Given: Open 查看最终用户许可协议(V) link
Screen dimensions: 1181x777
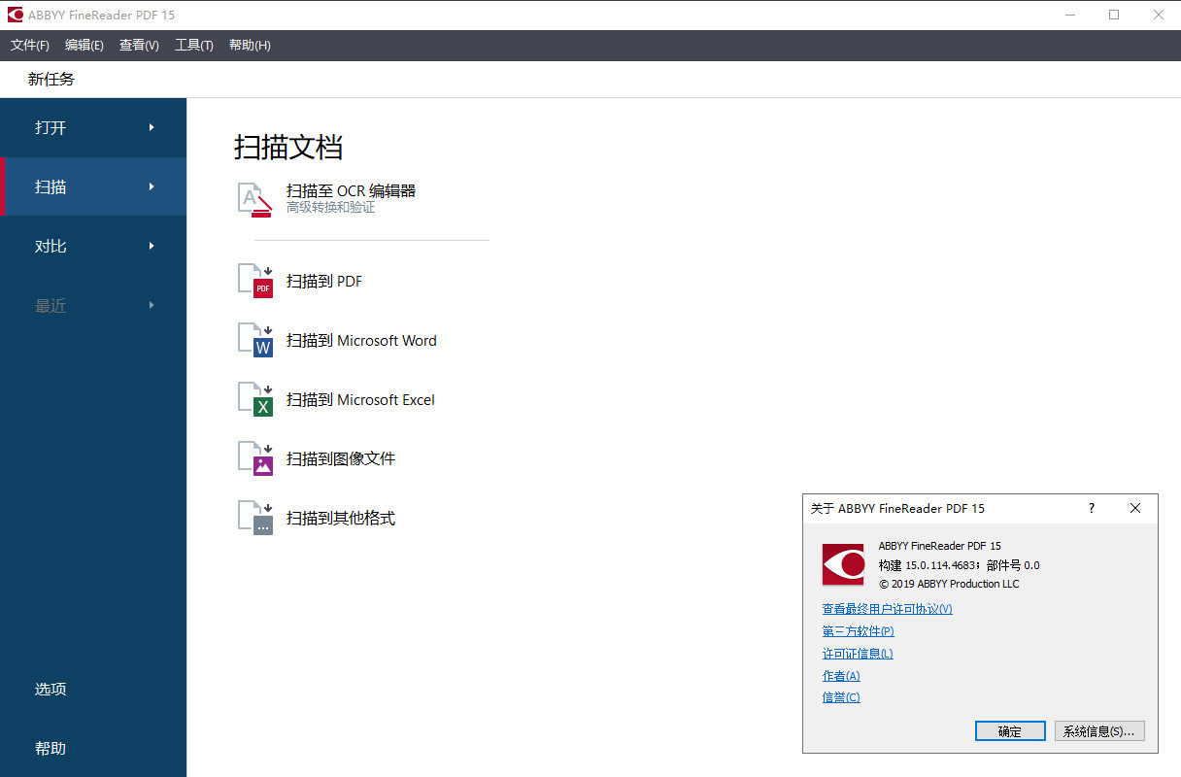Looking at the screenshot, I should (887, 609).
